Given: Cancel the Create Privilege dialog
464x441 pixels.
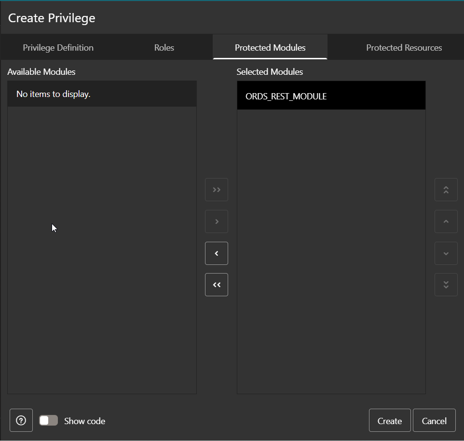Looking at the screenshot, I should coord(434,420).
